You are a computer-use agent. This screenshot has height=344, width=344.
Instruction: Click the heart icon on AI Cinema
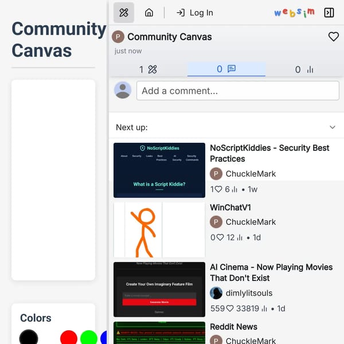(x=230, y=308)
